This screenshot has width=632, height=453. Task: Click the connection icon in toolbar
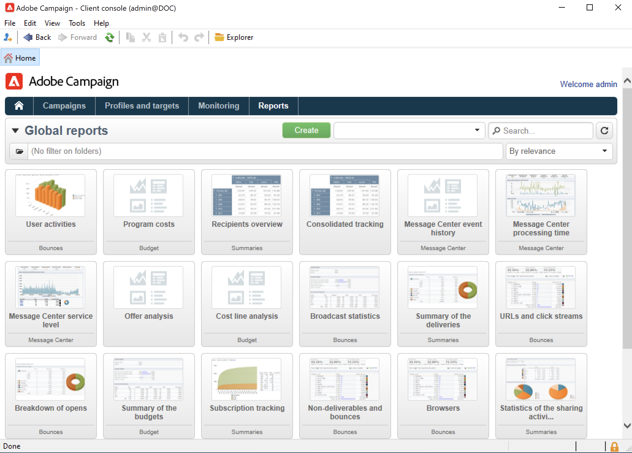tap(8, 37)
